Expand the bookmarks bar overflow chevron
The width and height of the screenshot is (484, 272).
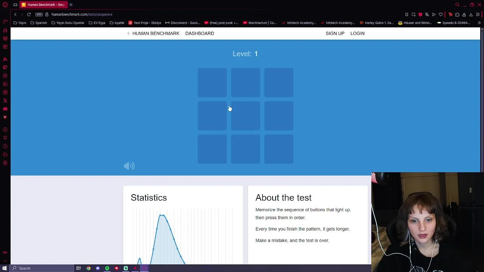479,23
